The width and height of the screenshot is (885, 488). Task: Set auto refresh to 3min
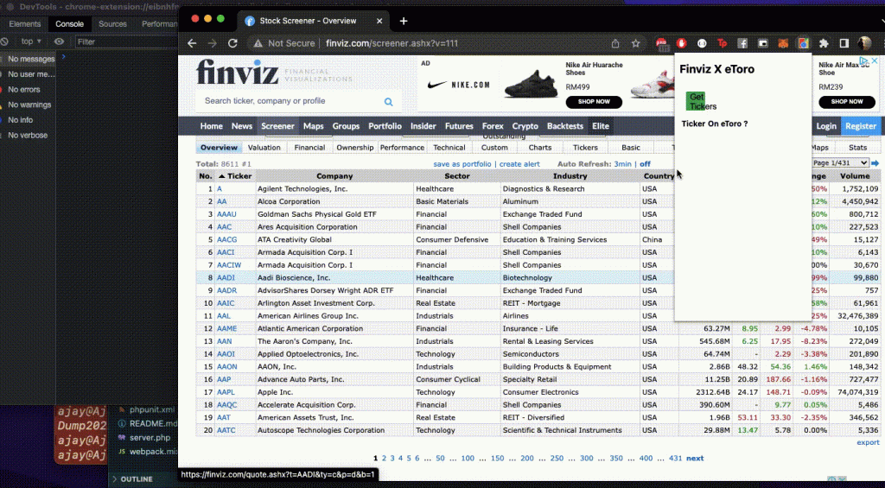(622, 164)
